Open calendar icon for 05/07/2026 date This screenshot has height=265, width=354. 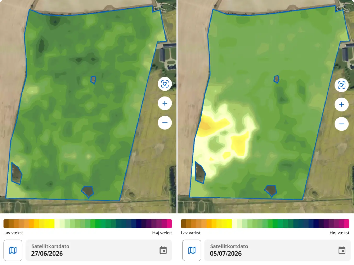click(342, 250)
